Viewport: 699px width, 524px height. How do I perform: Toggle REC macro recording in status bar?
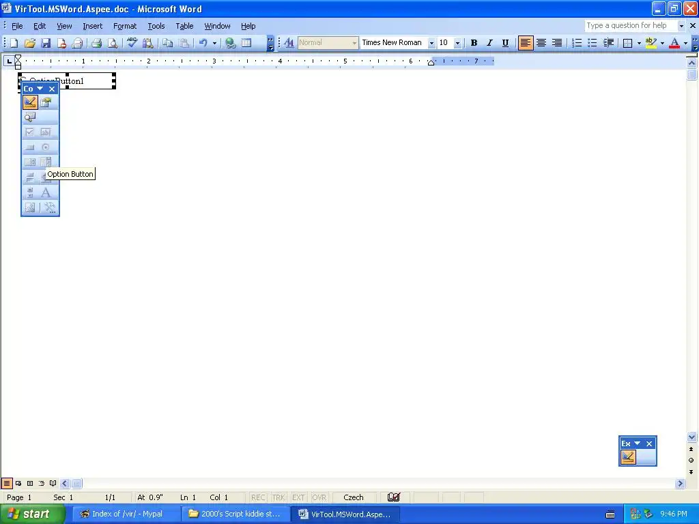257,497
